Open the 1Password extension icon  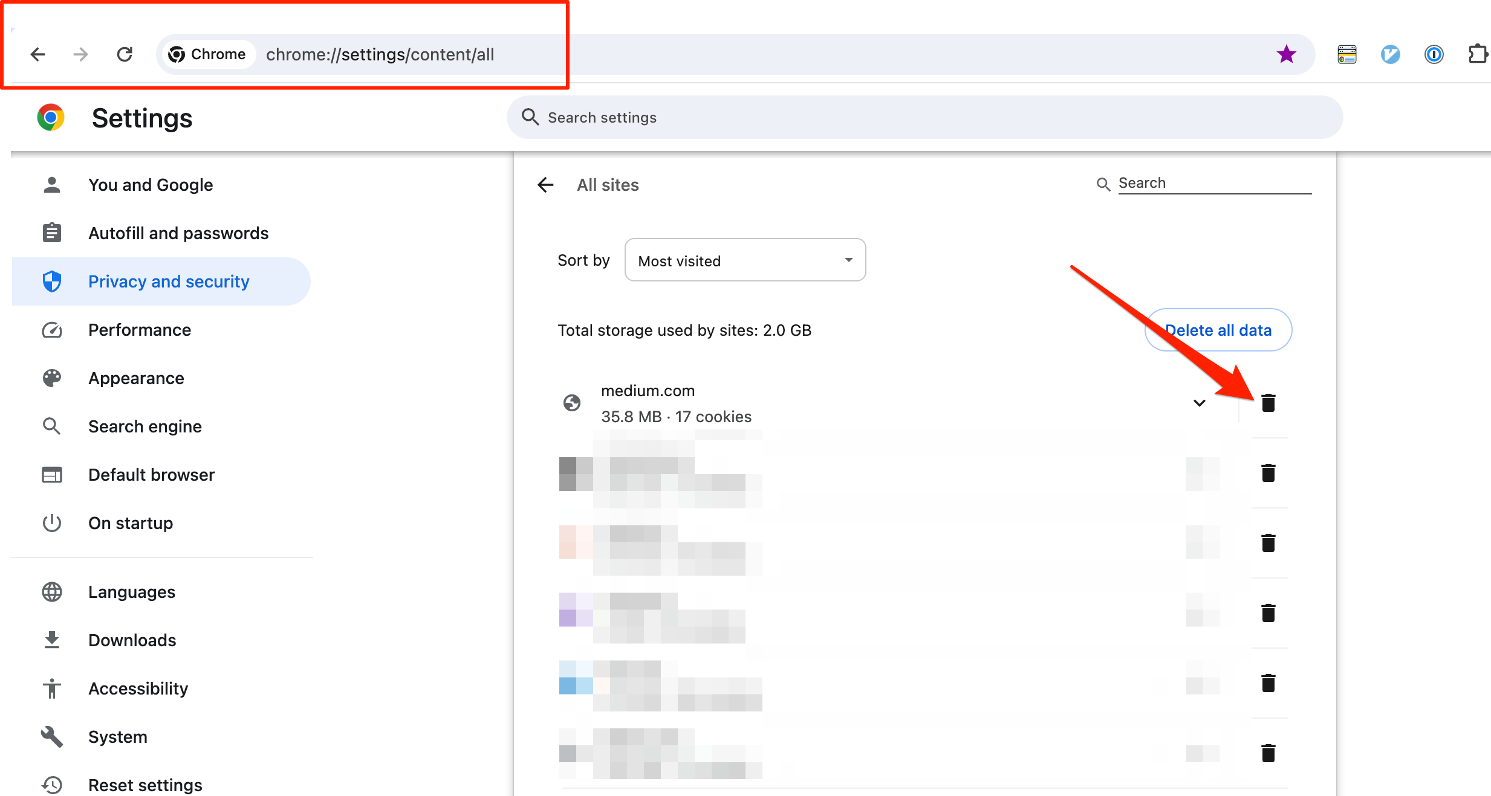1434,54
